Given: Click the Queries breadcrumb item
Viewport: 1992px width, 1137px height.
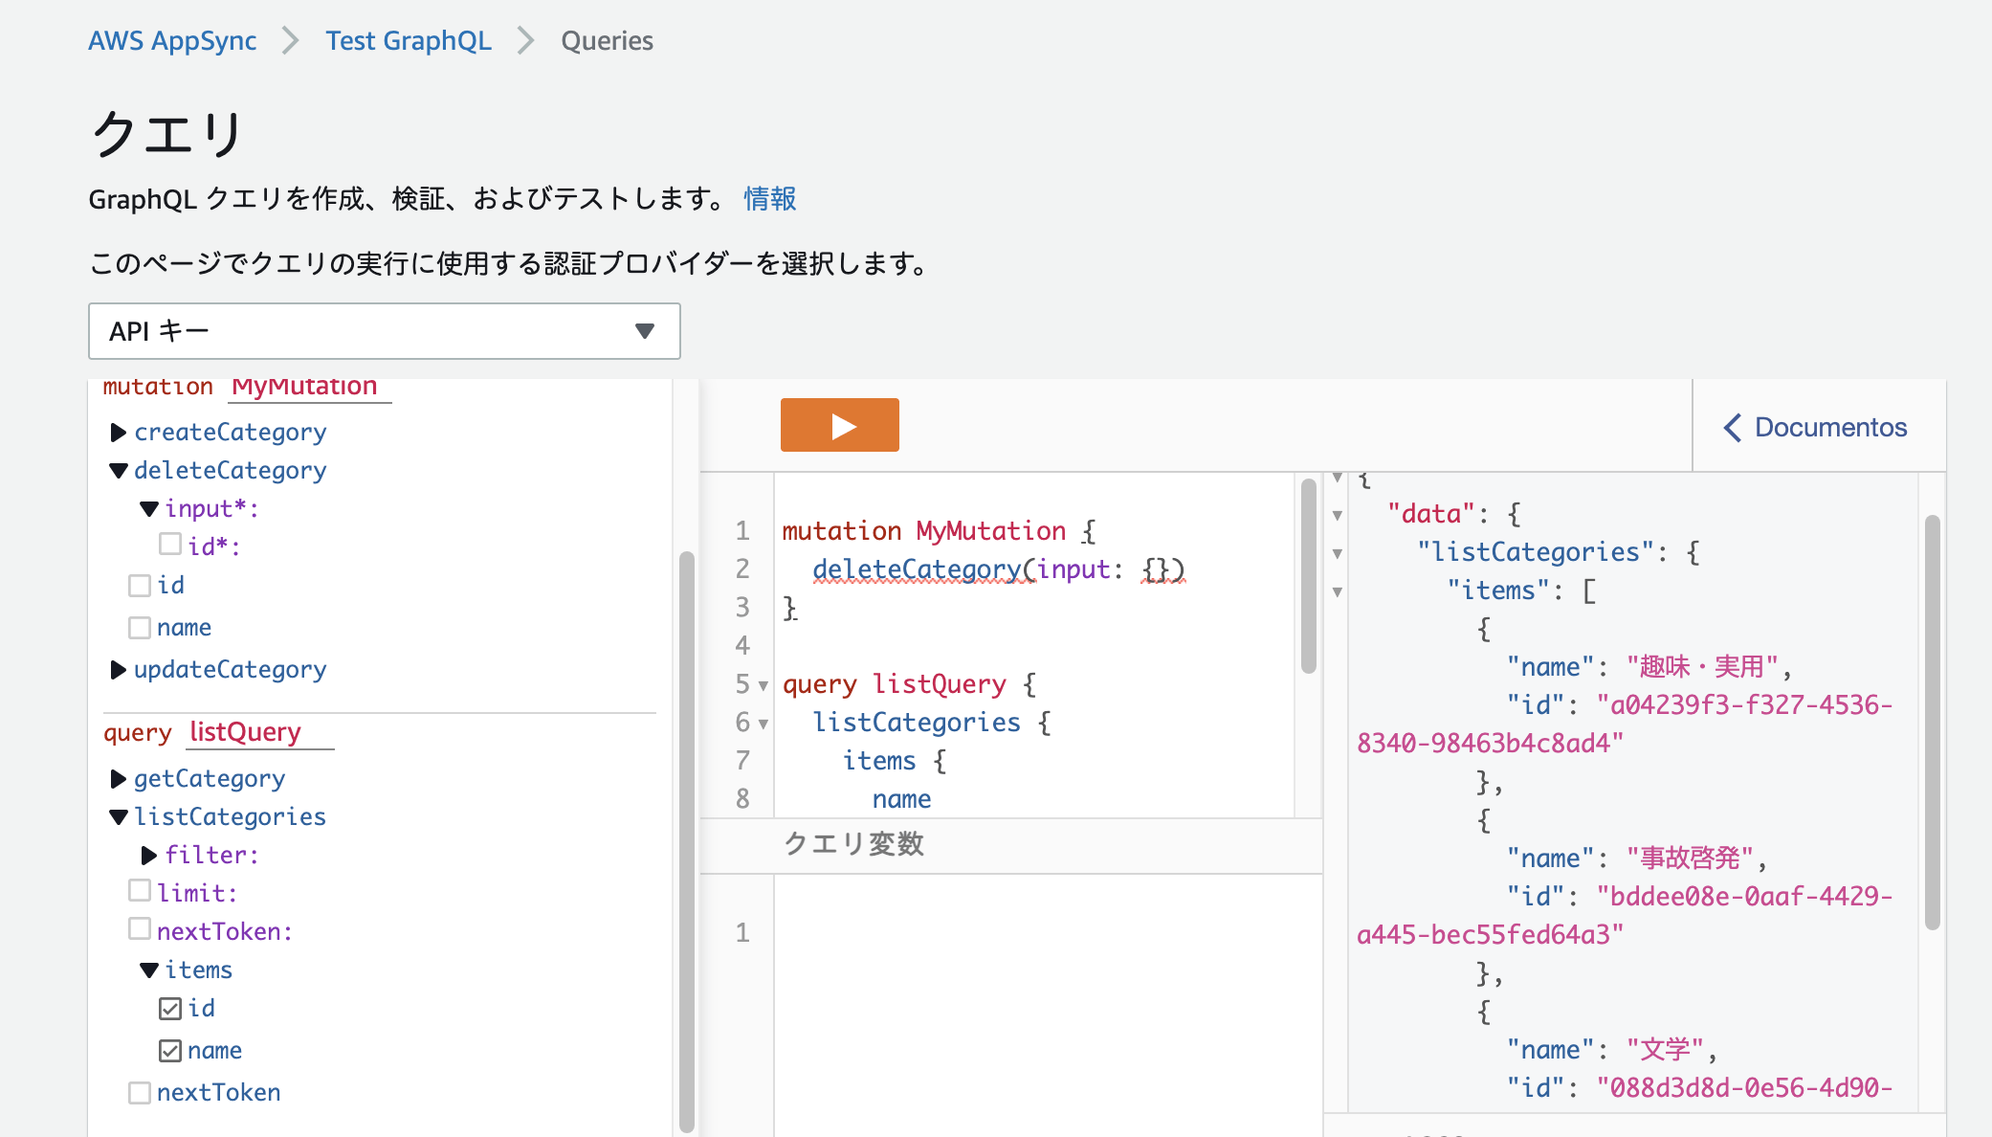Looking at the screenshot, I should pyautogui.click(x=607, y=41).
